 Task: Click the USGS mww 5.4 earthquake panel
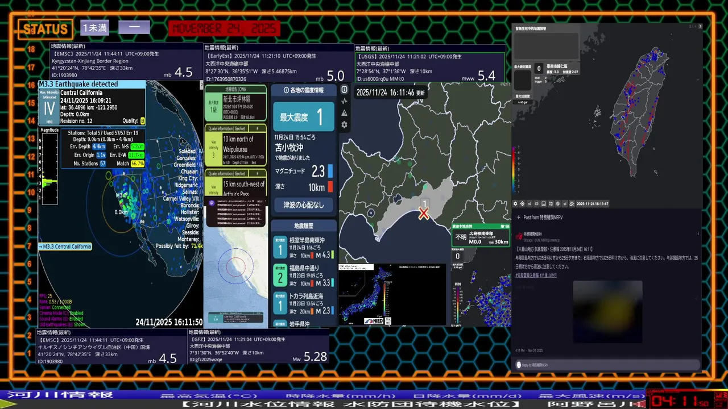click(x=429, y=68)
